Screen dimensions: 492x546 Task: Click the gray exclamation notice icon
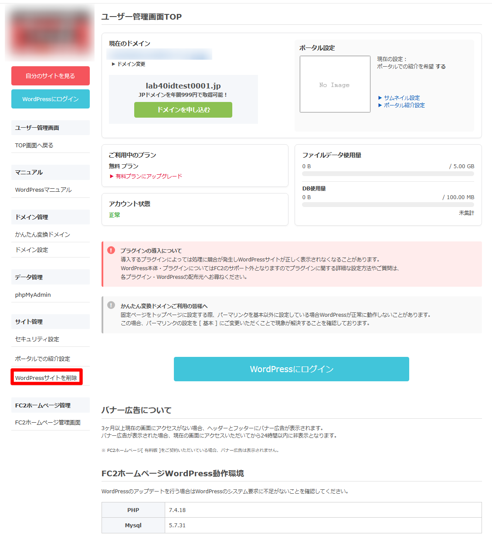coord(111,305)
